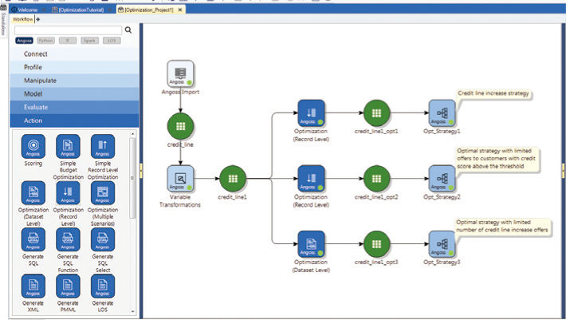The width and height of the screenshot is (566, 320).
Task: Click Optimization node feeding credit_line1_opt2
Action: click(x=311, y=179)
